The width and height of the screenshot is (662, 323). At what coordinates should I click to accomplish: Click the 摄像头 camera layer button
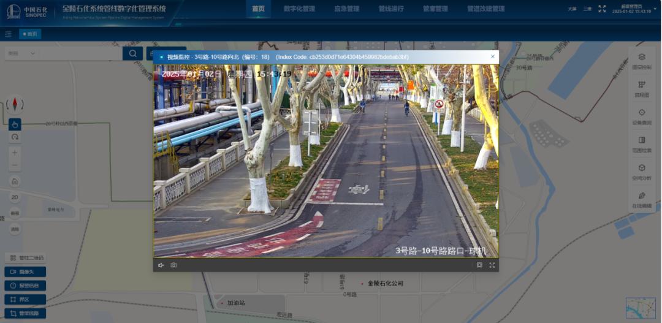[x=25, y=272]
